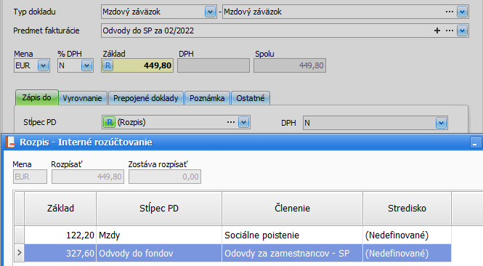Open the Ostatné tab
This screenshot has width=483, height=266.
click(x=251, y=98)
